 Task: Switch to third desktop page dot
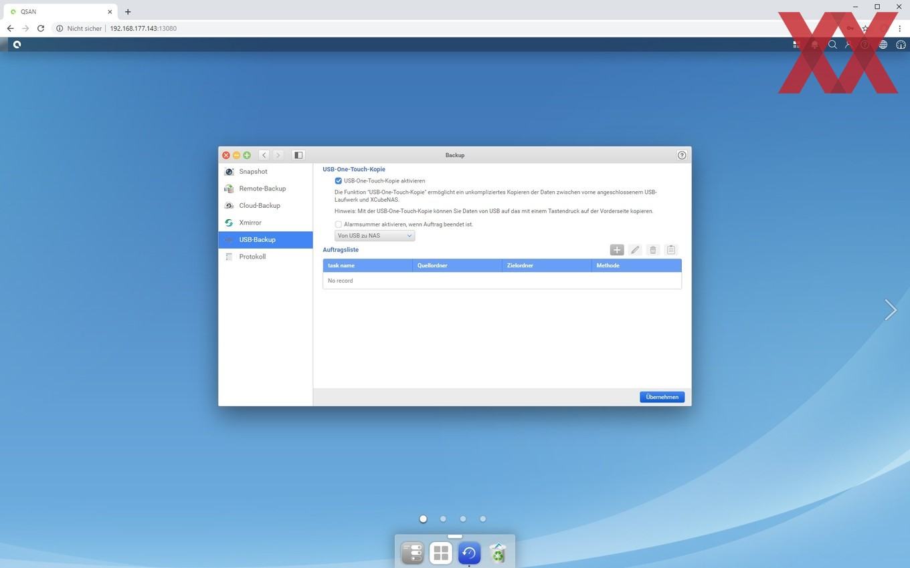(463, 519)
